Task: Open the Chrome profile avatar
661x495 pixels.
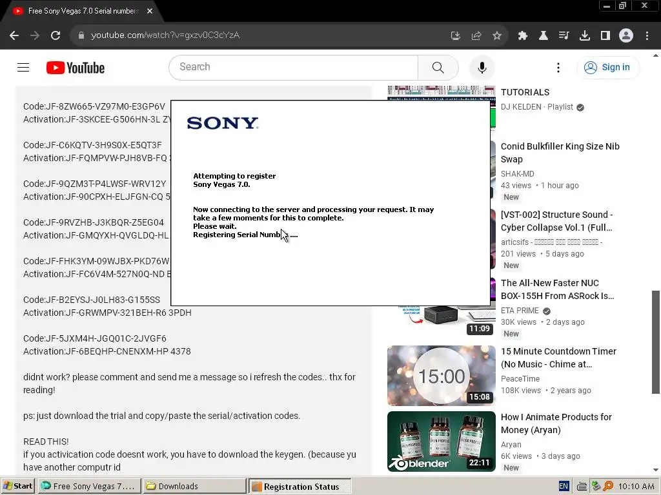Action: tap(626, 36)
